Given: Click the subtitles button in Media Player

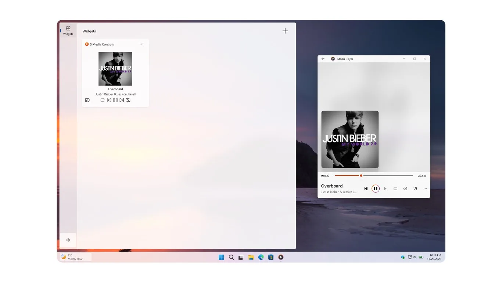Looking at the screenshot, I should click(395, 189).
